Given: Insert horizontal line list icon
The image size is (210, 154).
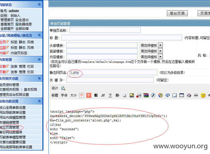Looking at the screenshot, I should 196,95.
